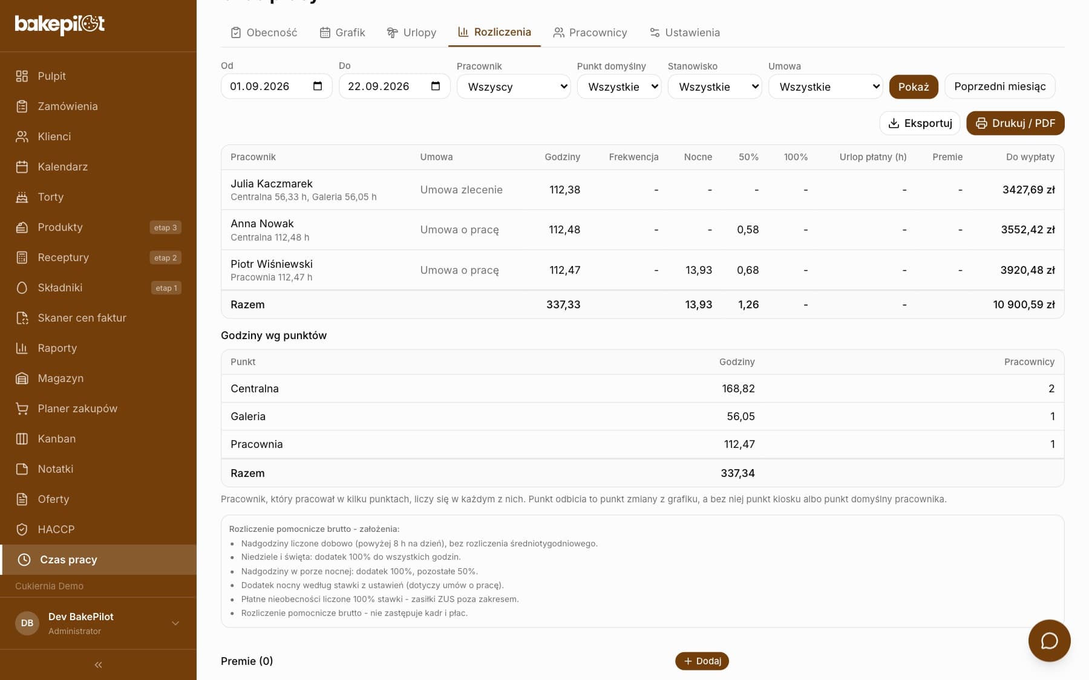This screenshot has width=1089, height=680.
Task: Open Oferty in the sidebar
Action: pos(98,499)
